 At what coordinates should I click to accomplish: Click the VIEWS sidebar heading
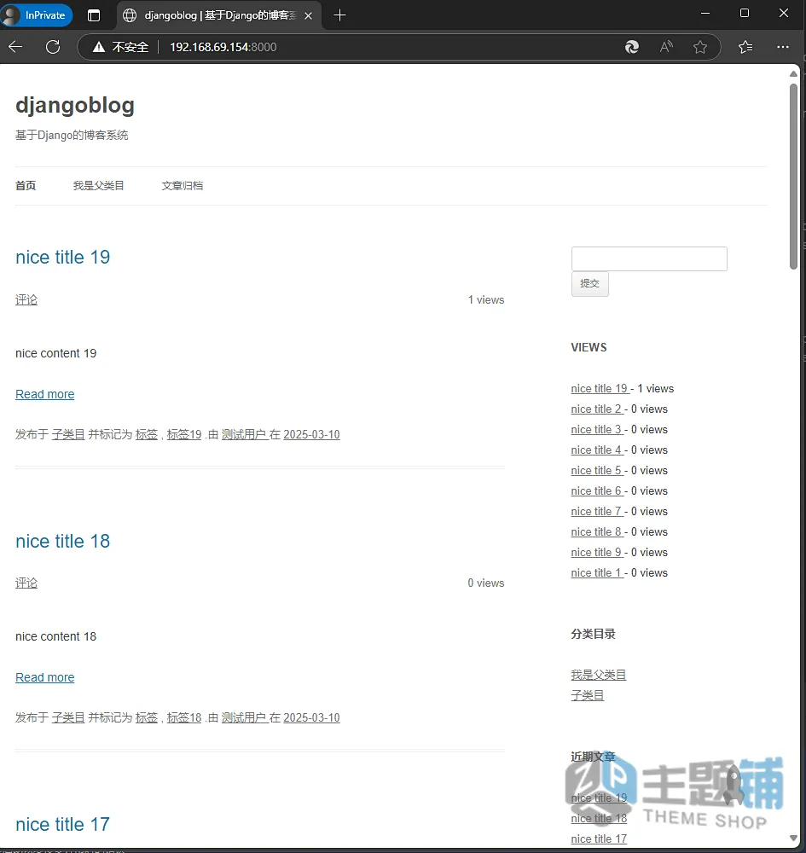(589, 348)
